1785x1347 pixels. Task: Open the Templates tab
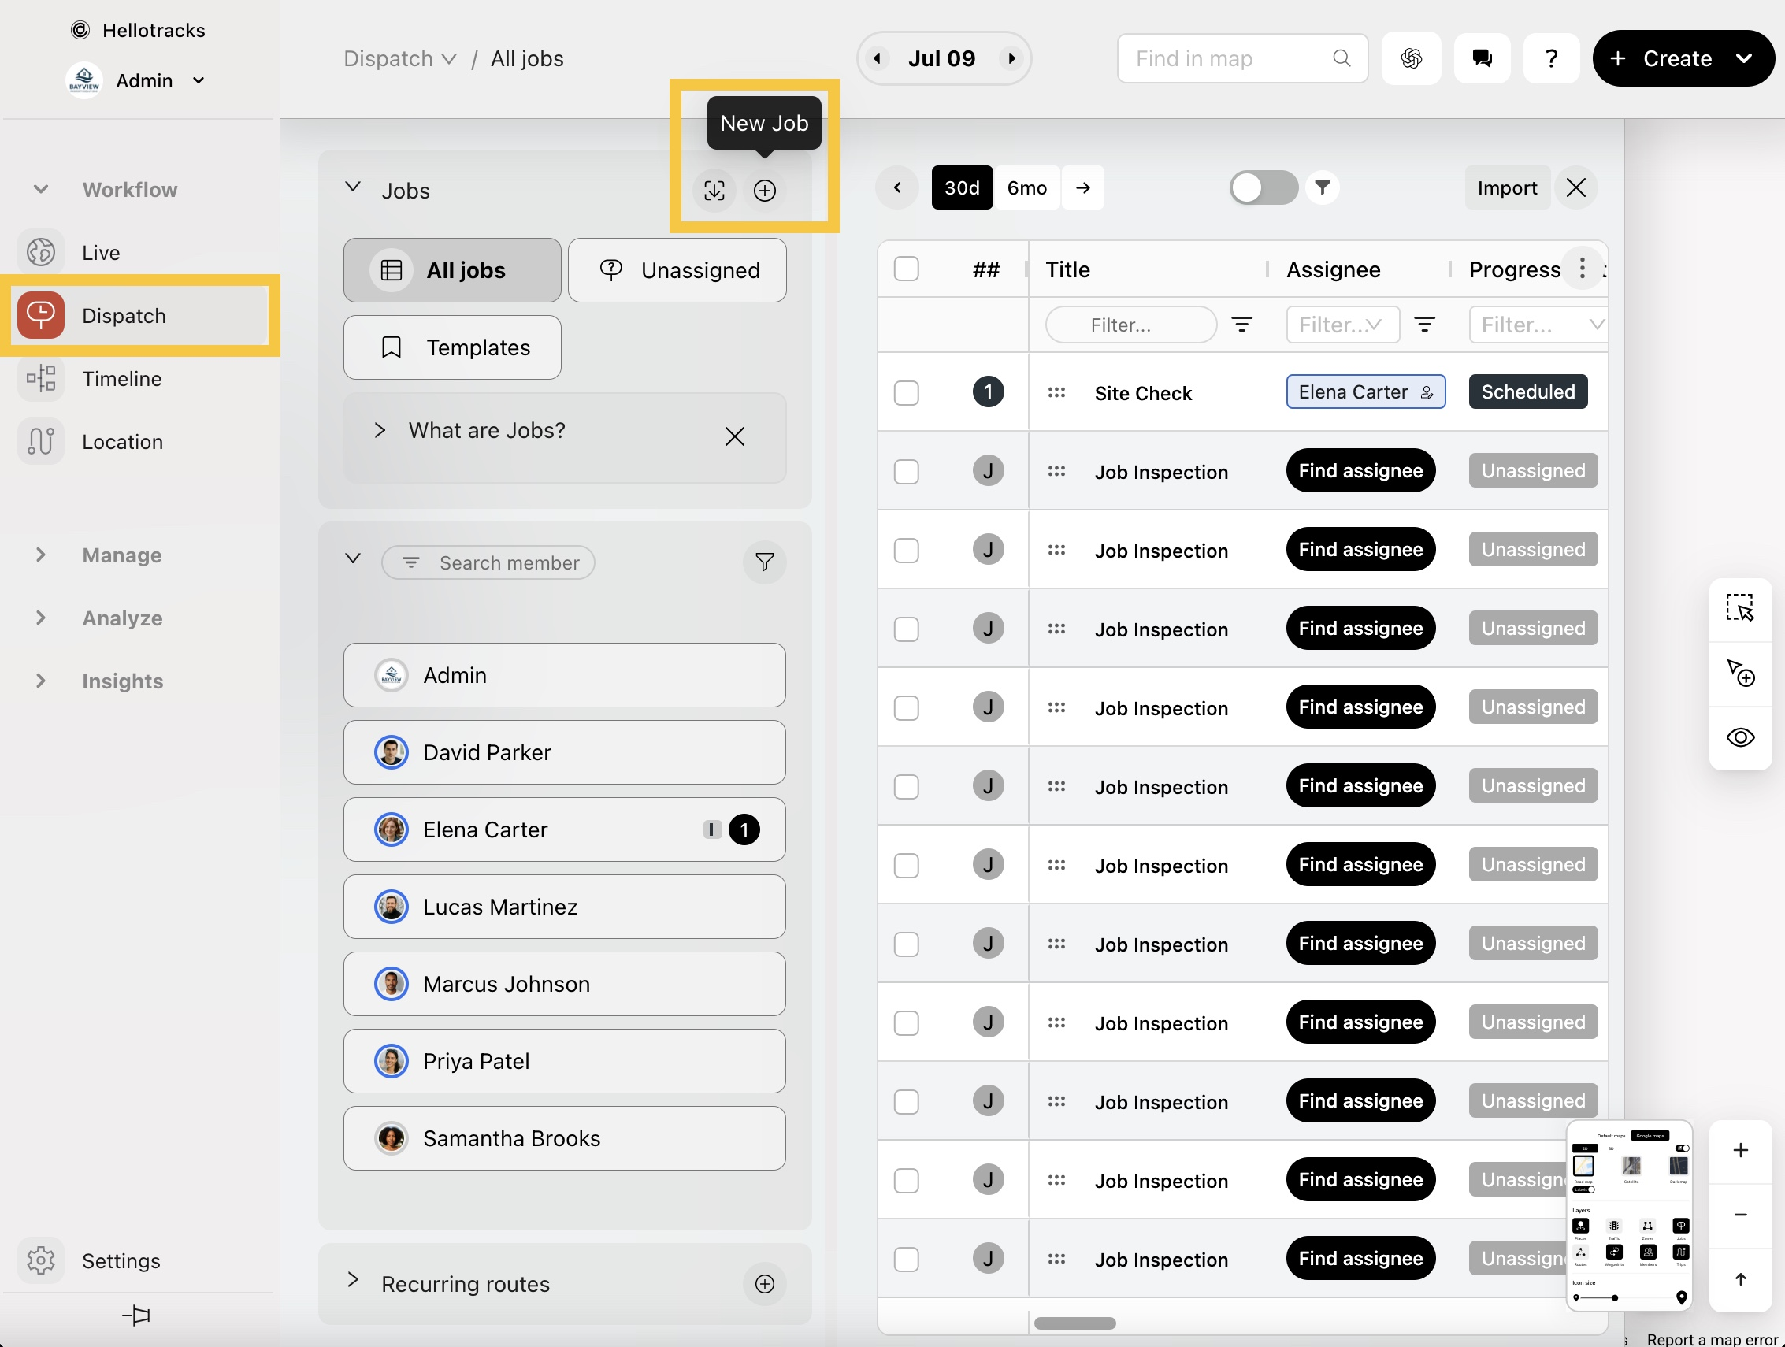[452, 348]
